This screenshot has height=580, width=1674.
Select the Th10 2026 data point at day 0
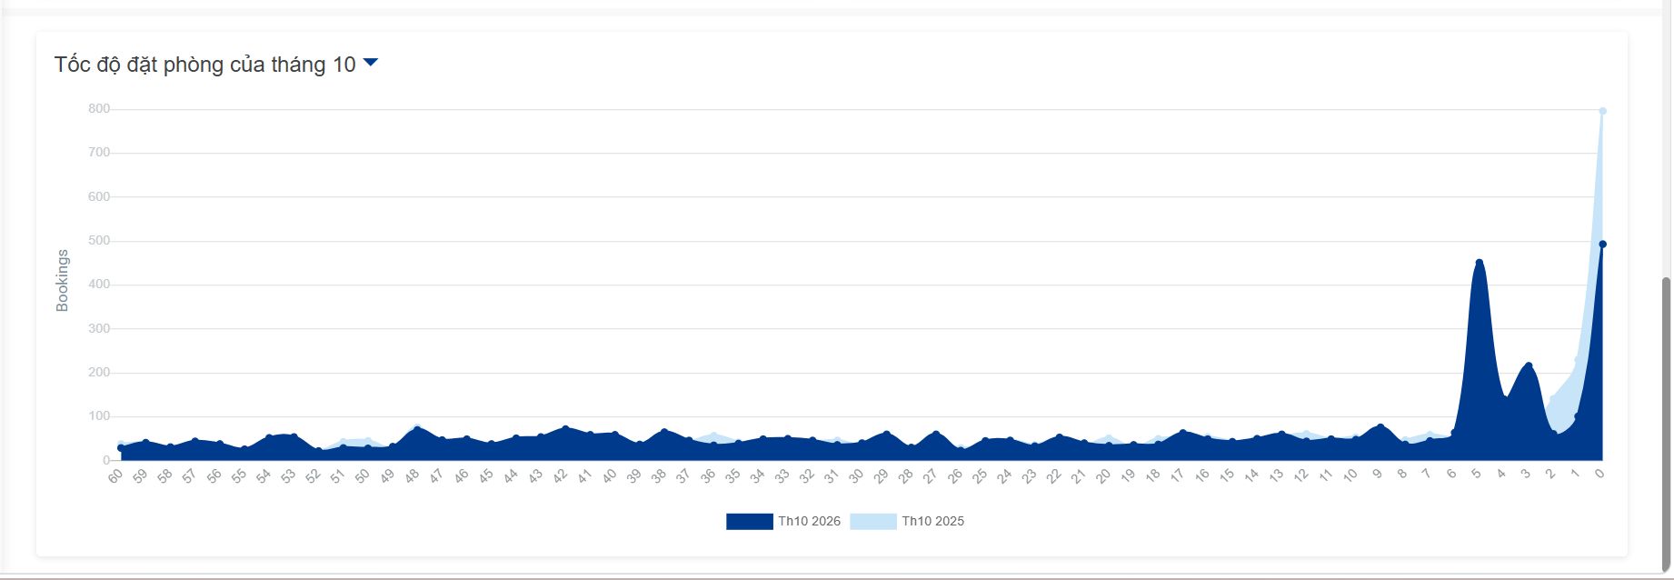point(1602,244)
